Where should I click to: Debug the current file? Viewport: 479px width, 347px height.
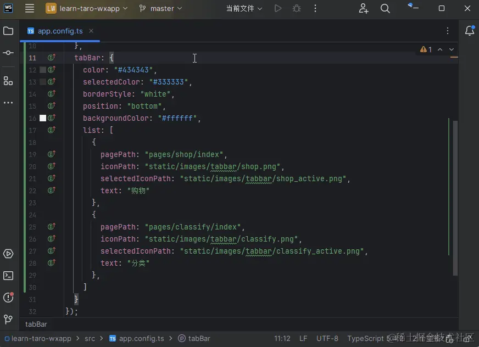pos(297,8)
